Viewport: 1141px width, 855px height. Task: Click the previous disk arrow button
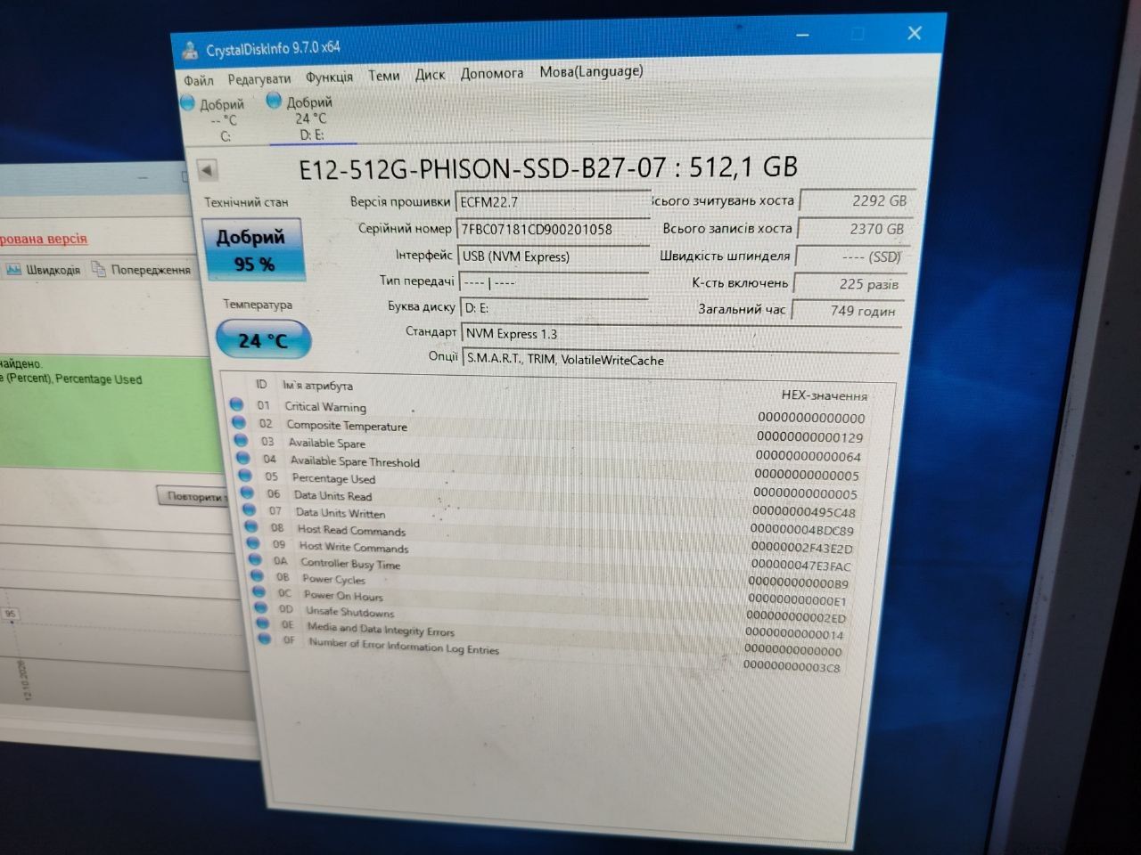click(207, 169)
